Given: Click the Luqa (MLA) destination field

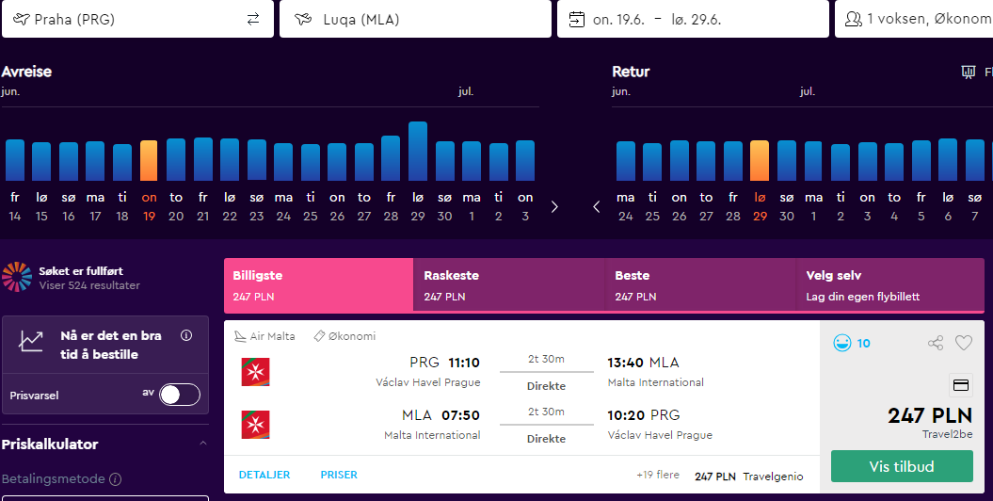Looking at the screenshot, I should tap(415, 19).
